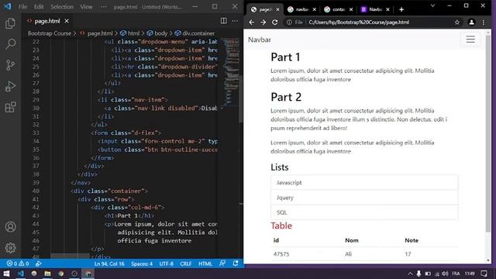Screen dimensions: 496x279
Task: Change indentation via Spaces: 4
Action: [142, 263]
